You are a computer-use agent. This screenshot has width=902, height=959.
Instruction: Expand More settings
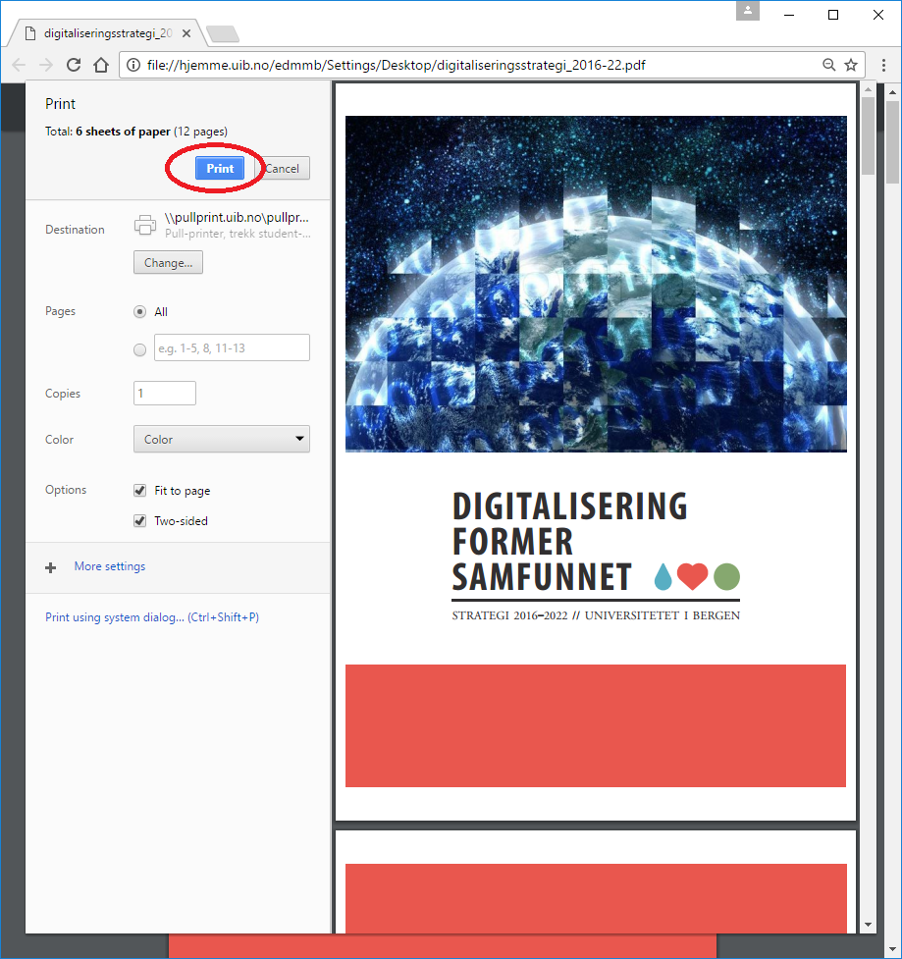pos(109,566)
